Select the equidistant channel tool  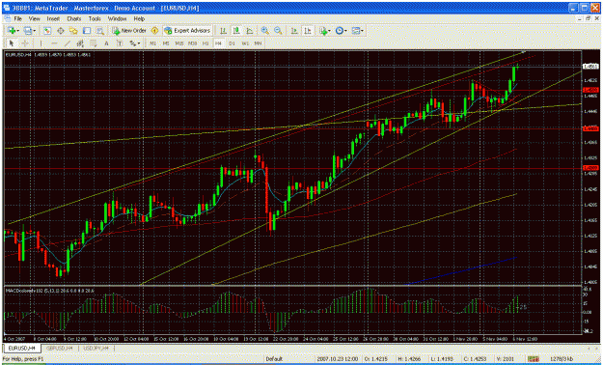tap(80, 43)
